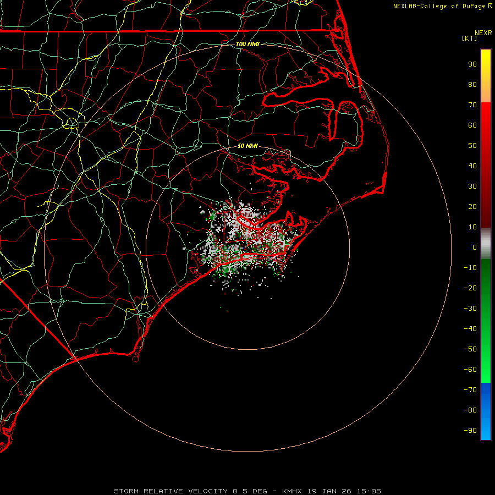Pick the bright green segment of the color bar
The height and width of the screenshot is (495, 495).
coord(486,321)
